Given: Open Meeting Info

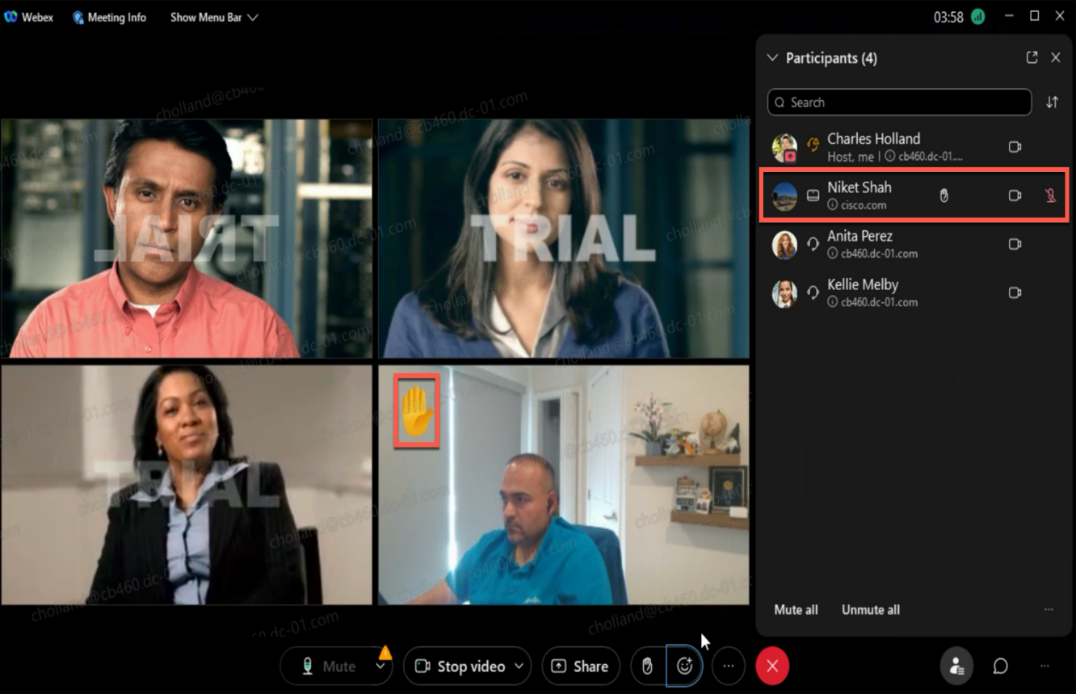Looking at the screenshot, I should click(x=109, y=17).
